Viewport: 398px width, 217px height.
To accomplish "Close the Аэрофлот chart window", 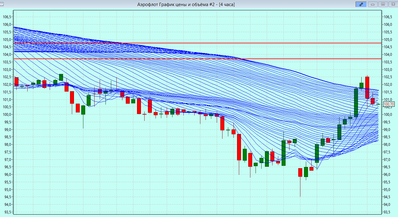I will [393, 4].
